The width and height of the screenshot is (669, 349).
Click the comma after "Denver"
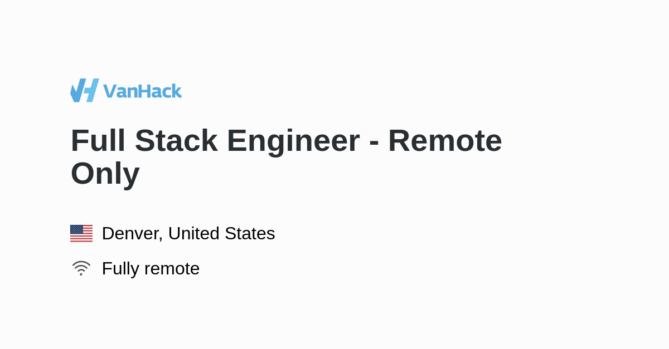(161, 238)
